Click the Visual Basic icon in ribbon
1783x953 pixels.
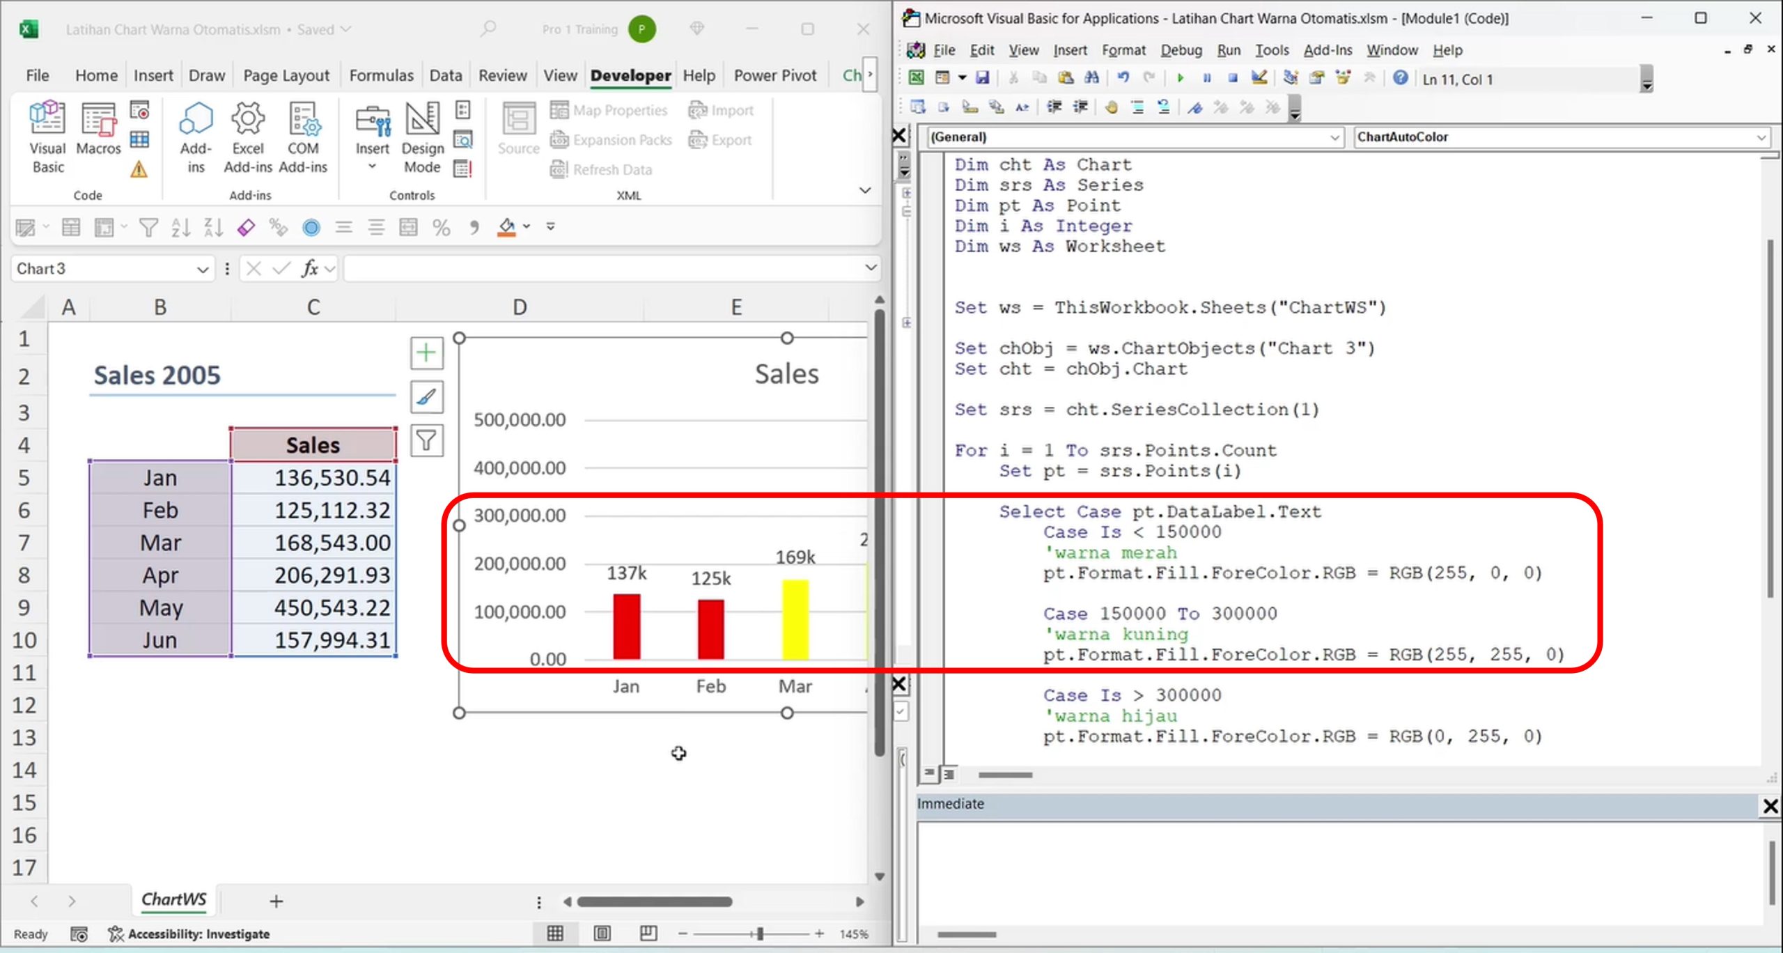(47, 136)
